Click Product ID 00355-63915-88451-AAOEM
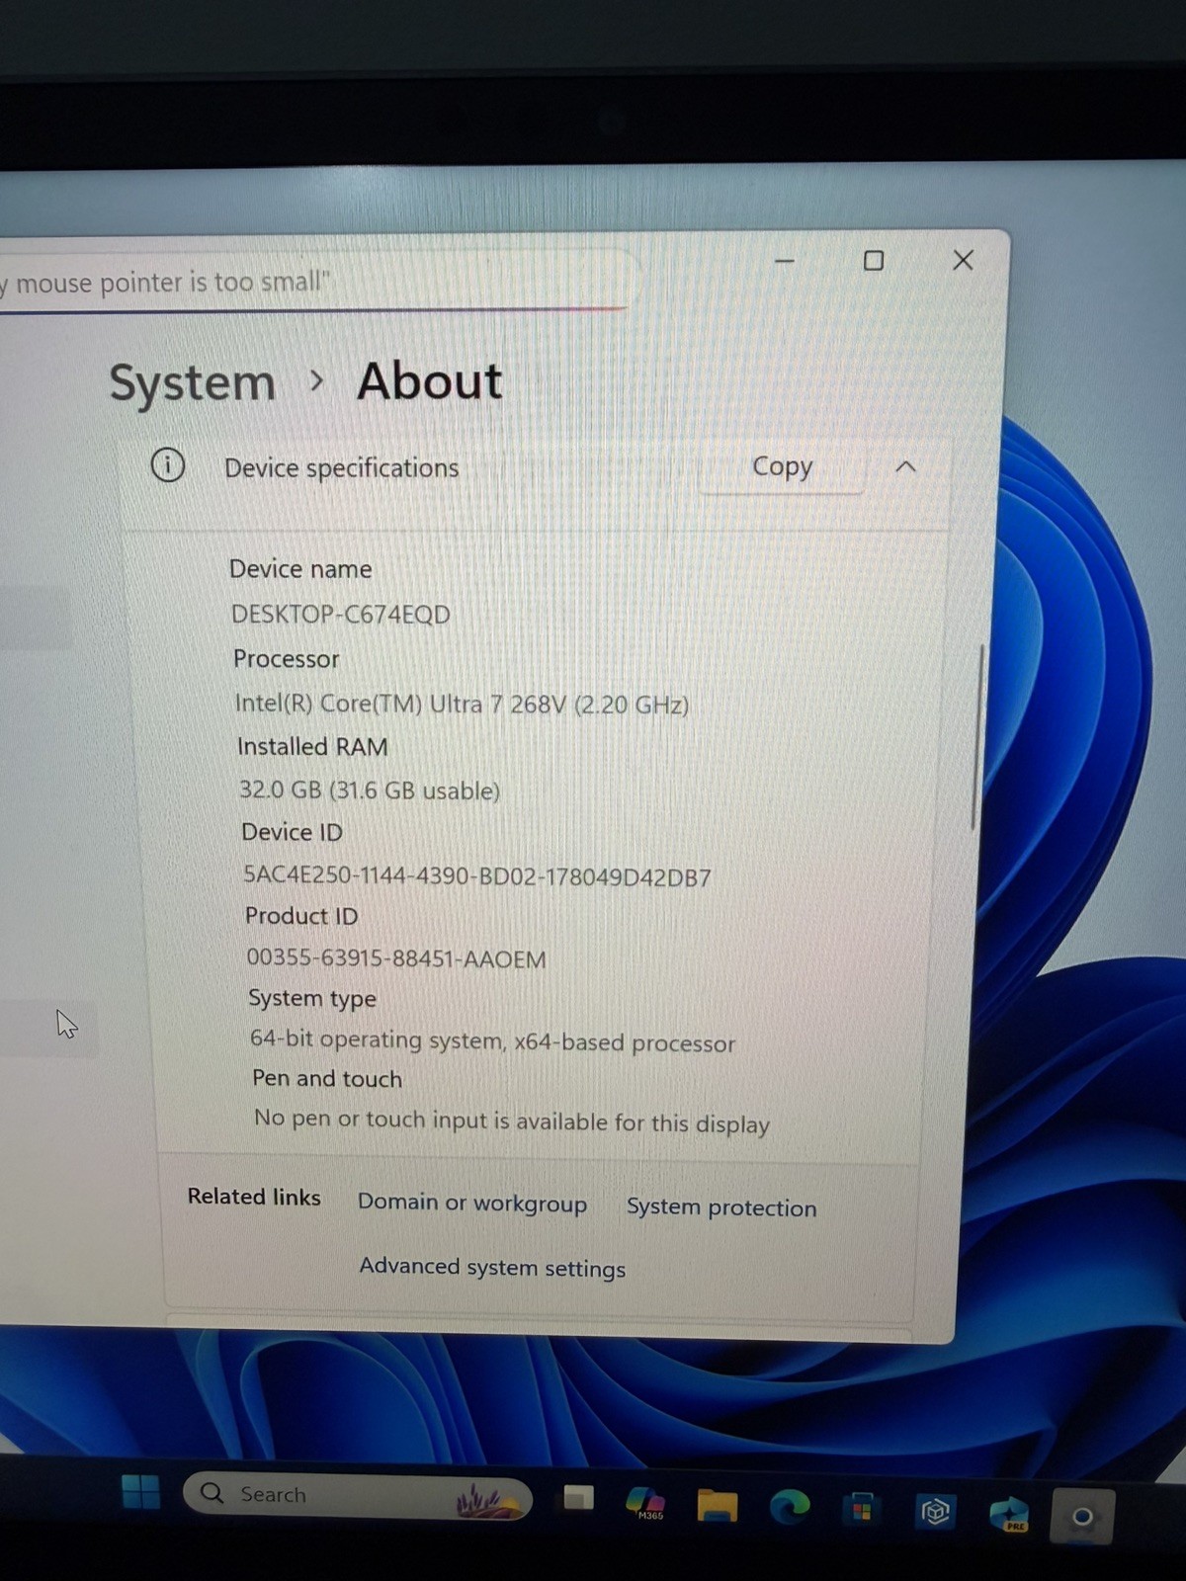Screen dimensions: 1186x1581 (396, 958)
